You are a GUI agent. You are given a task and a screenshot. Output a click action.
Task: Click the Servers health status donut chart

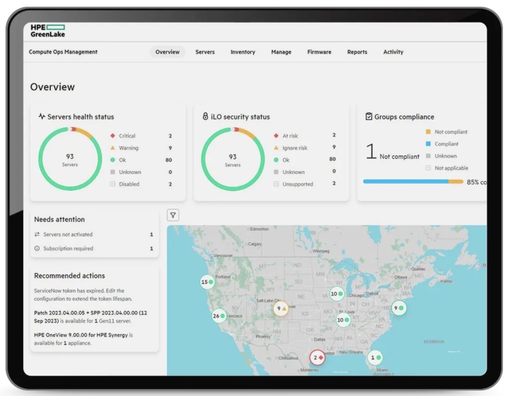click(x=70, y=159)
